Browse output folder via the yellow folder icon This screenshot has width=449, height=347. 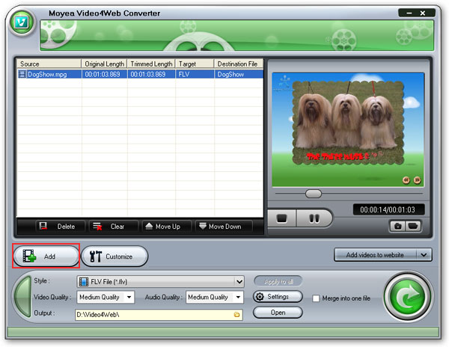pyautogui.click(x=236, y=315)
